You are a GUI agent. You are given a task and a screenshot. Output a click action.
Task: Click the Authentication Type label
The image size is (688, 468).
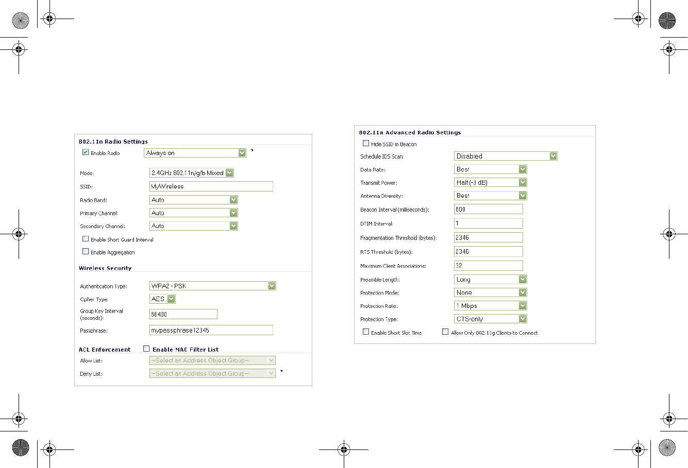(104, 286)
